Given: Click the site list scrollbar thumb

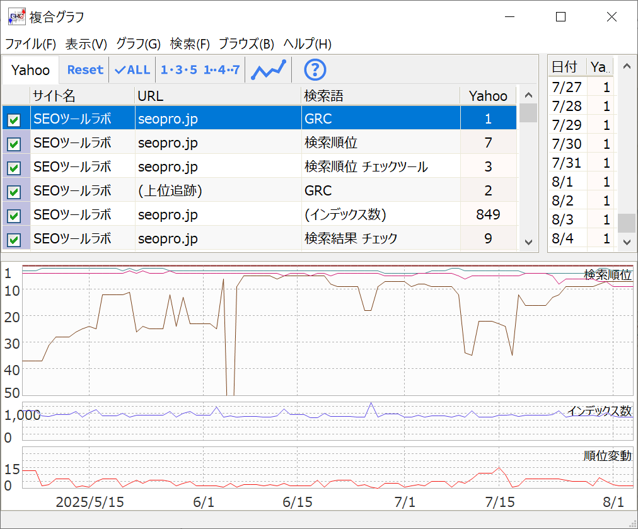Looking at the screenshot, I should point(528,113).
